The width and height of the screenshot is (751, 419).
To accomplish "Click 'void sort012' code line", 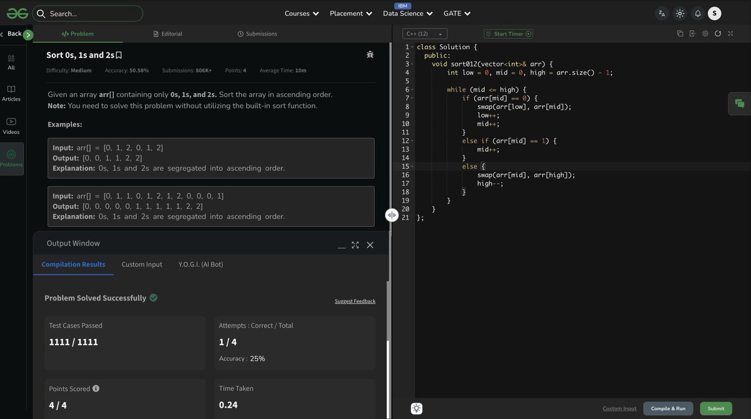I will pyautogui.click(x=493, y=64).
